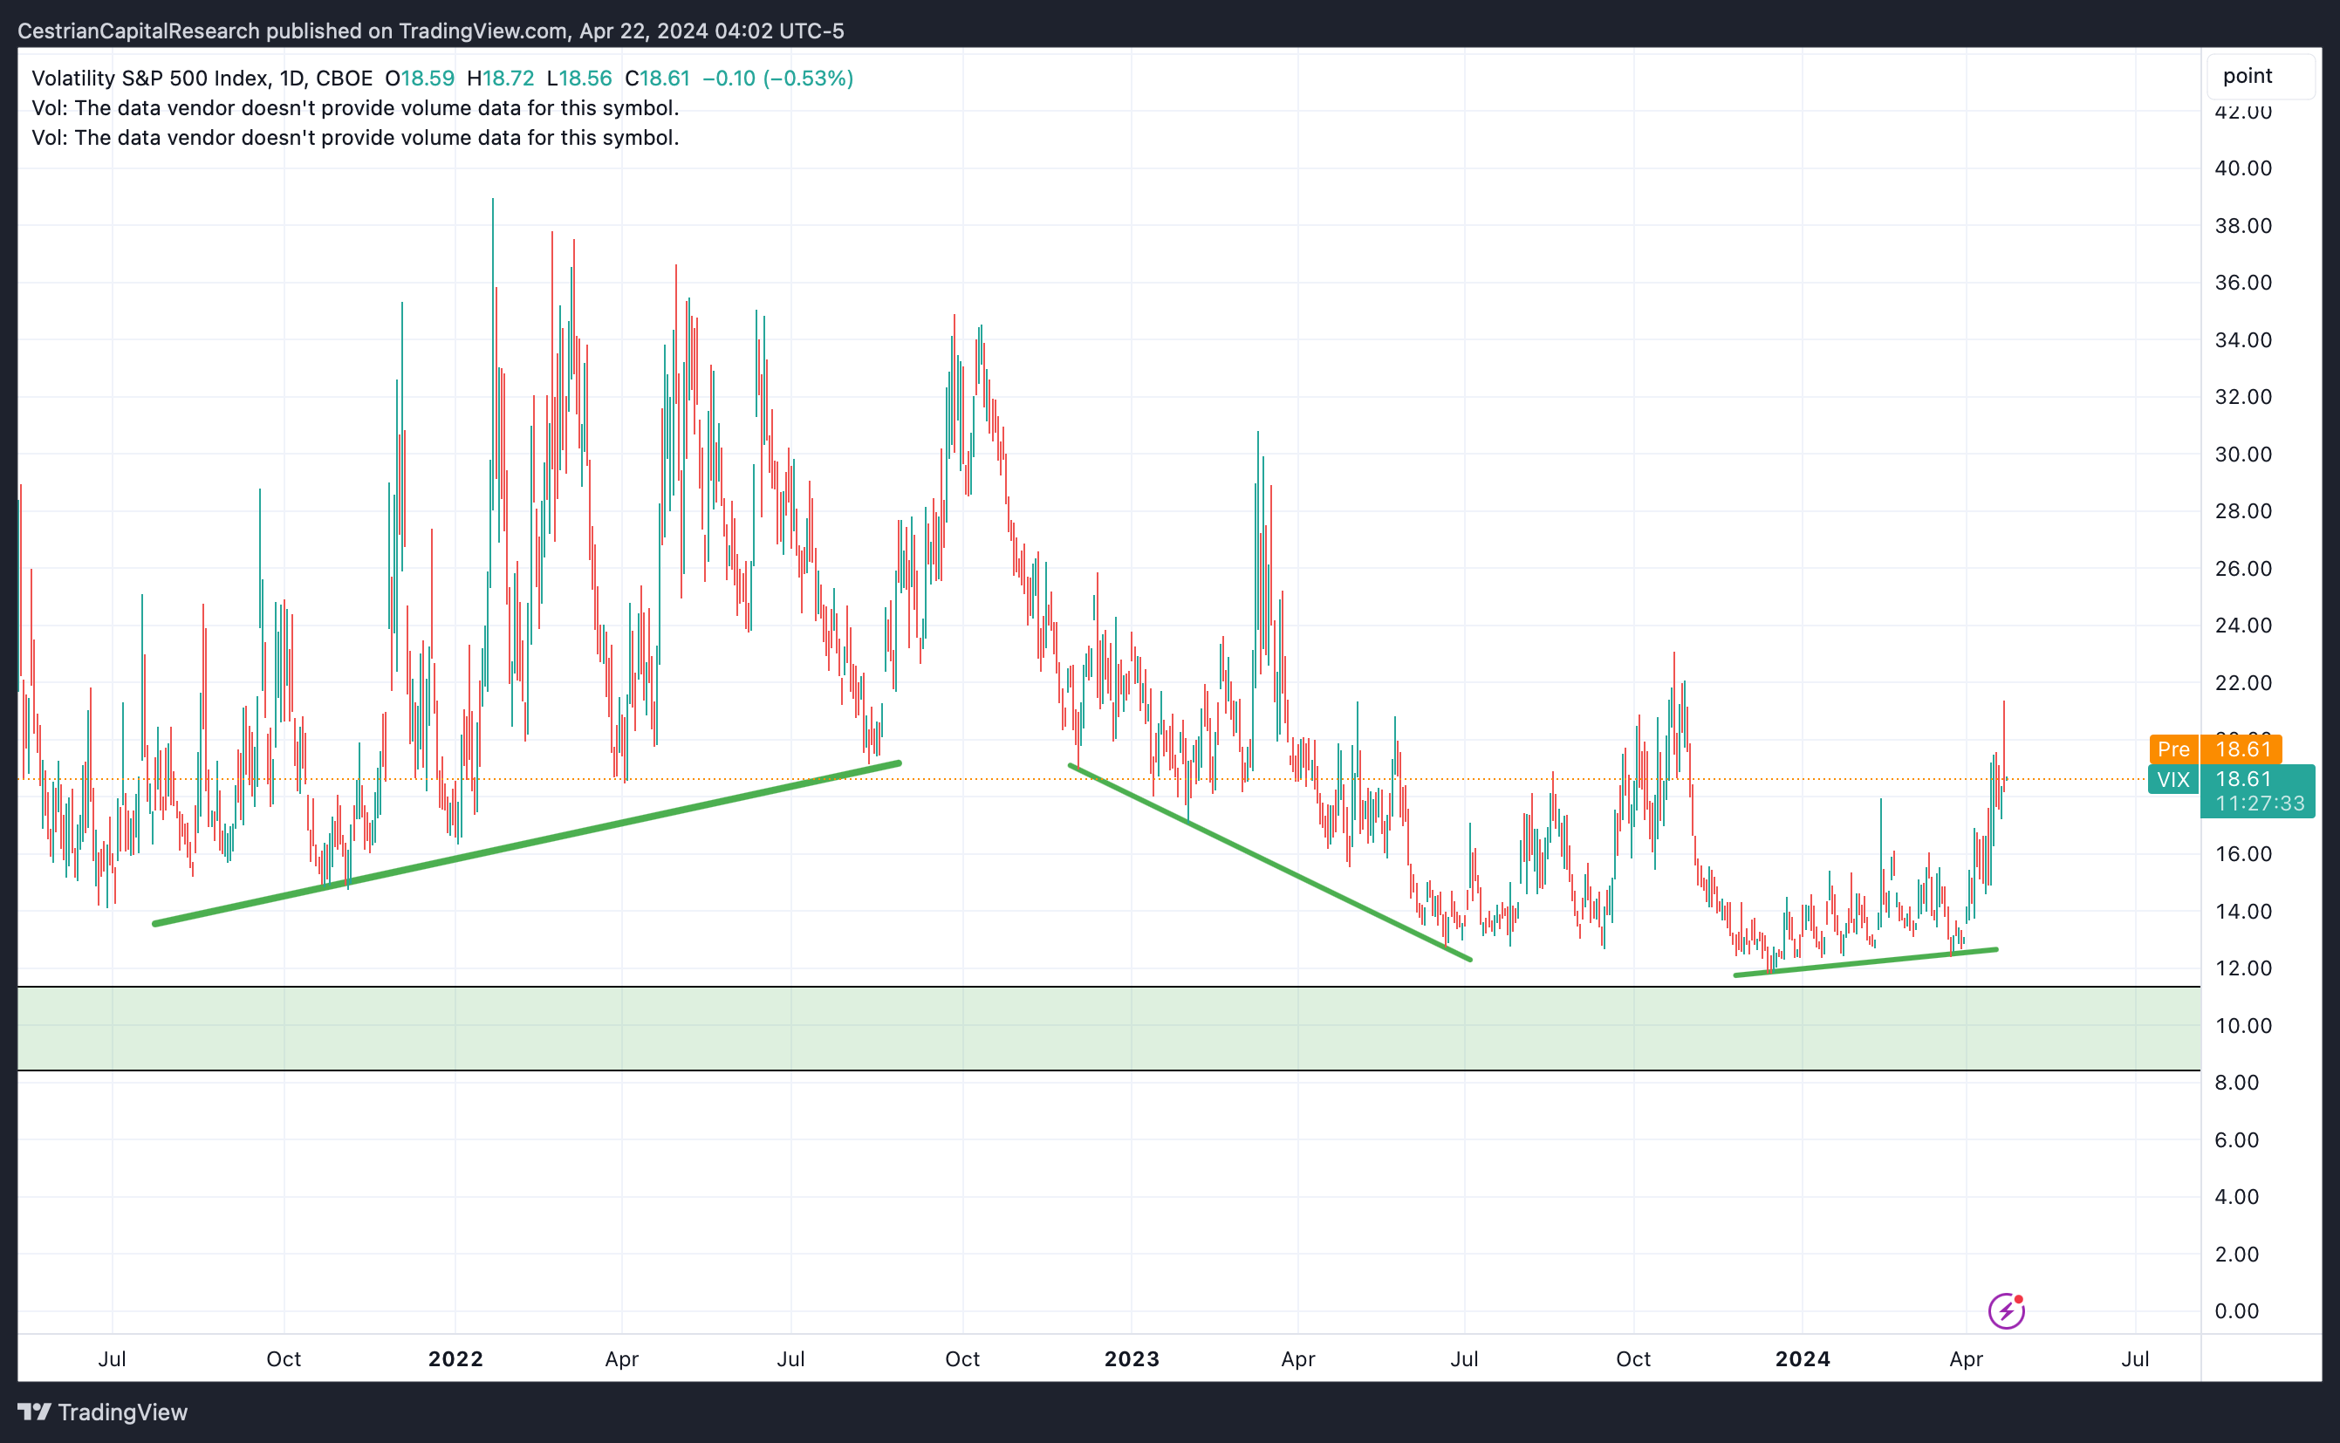This screenshot has height=1443, width=2340.
Task: Click the 2023 label on time axis
Action: [x=1131, y=1358]
